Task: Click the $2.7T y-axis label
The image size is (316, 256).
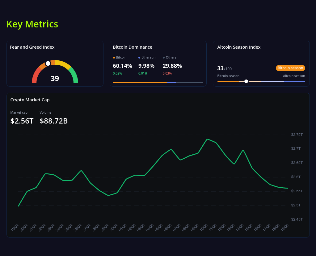Action: click(296, 148)
